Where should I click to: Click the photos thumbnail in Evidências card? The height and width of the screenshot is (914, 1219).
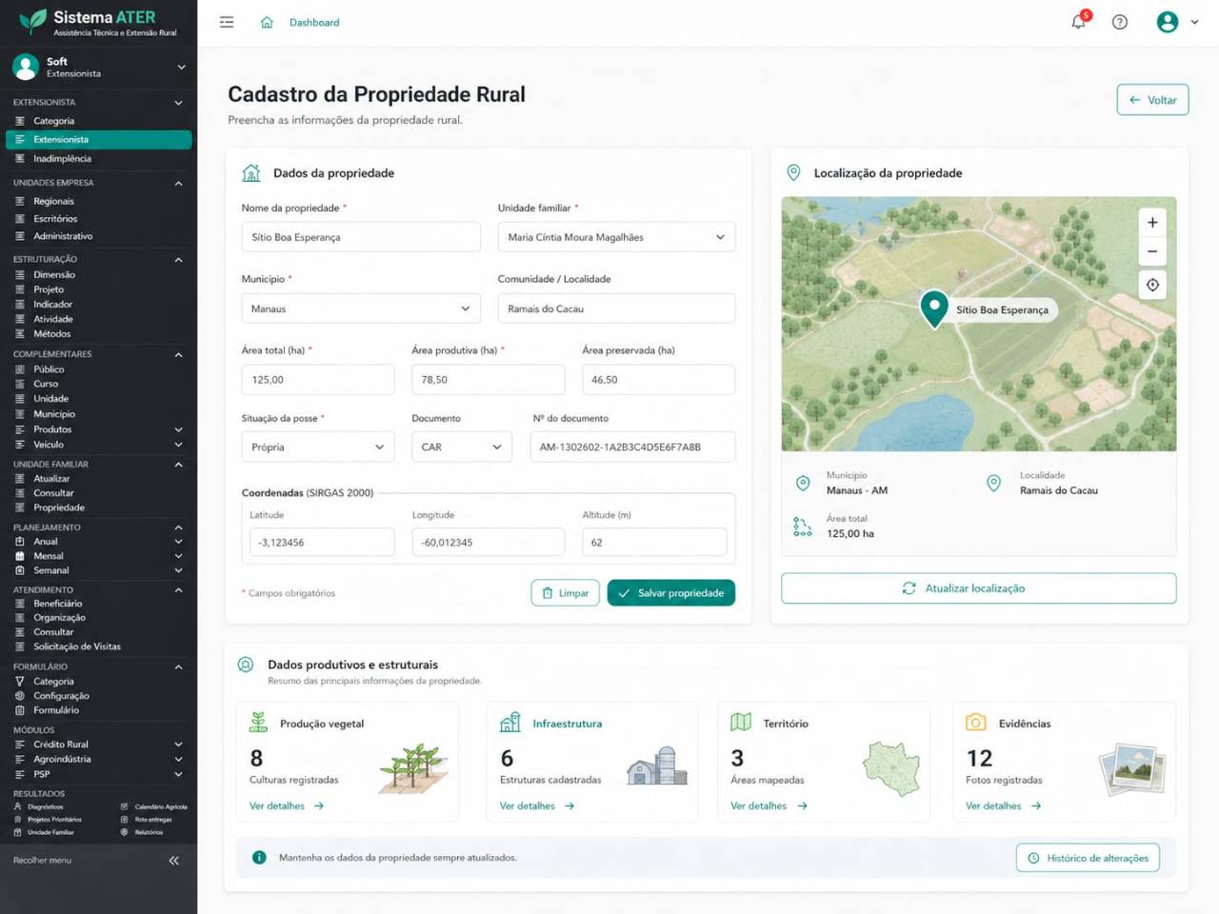pos(1132,769)
